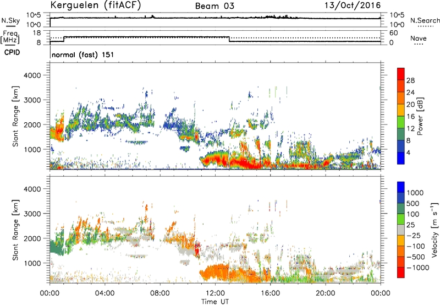Click the frequency step-down at 13:00
The width and height of the screenshot is (440, 305).
click(229, 39)
